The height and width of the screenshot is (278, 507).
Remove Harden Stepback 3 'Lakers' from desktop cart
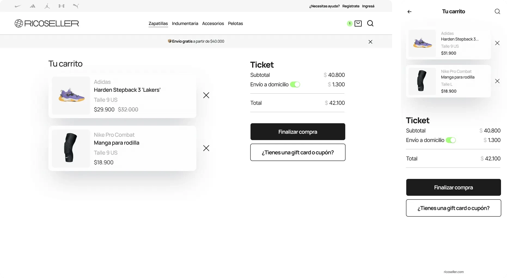206,95
